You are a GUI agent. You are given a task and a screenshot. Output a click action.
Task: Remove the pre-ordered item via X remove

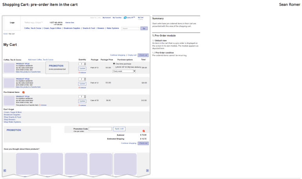(82, 105)
